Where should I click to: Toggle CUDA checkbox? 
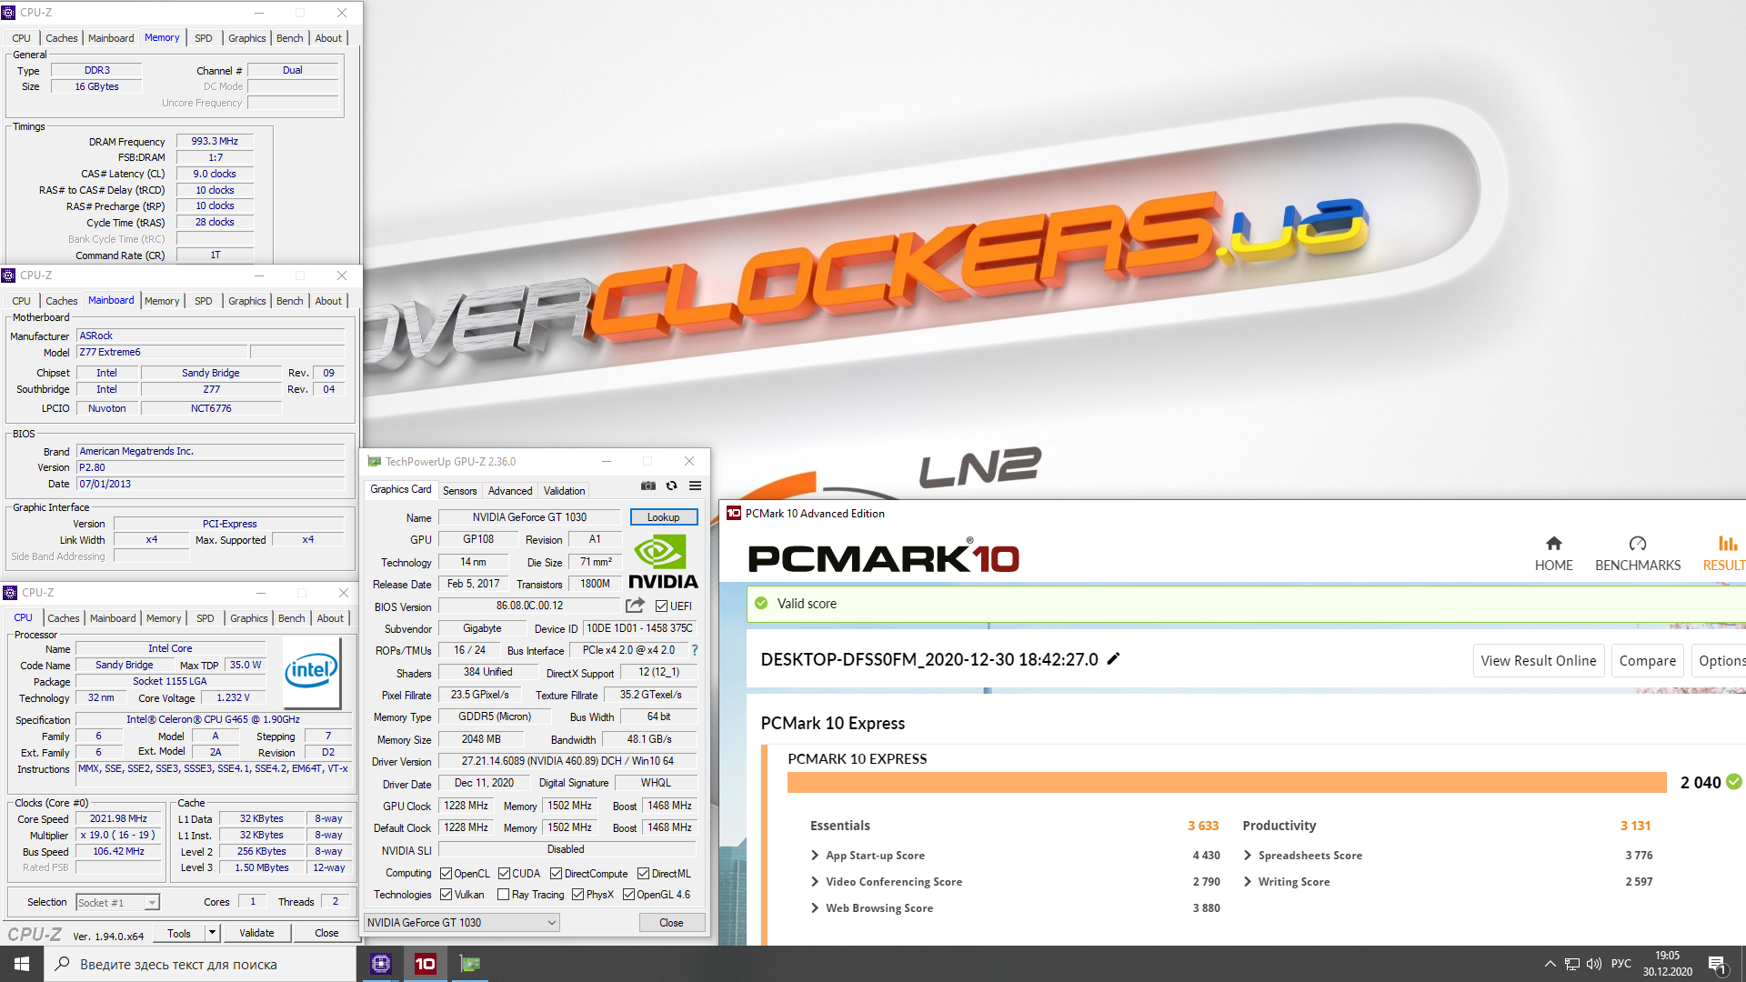point(504,874)
